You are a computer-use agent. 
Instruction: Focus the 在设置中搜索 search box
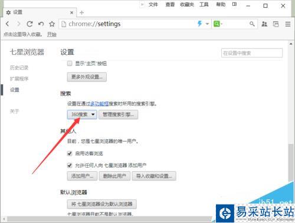click(x=252, y=53)
